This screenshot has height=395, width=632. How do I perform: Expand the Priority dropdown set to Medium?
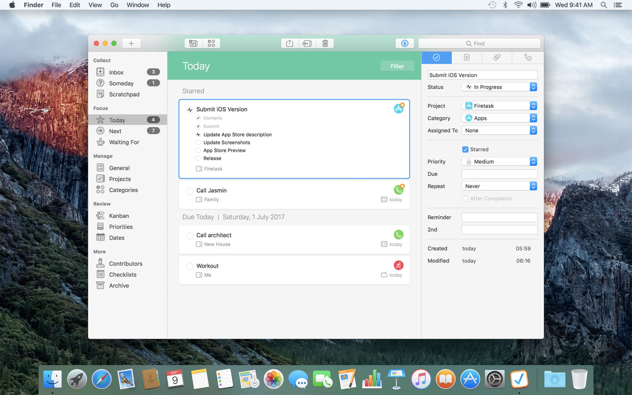[x=499, y=162]
